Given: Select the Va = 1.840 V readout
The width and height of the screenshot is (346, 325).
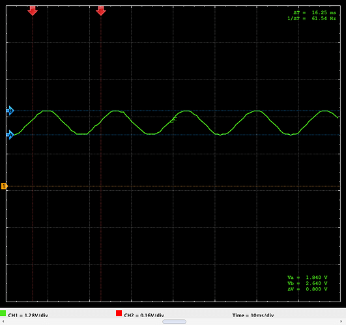Looking at the screenshot, I should [308, 277].
